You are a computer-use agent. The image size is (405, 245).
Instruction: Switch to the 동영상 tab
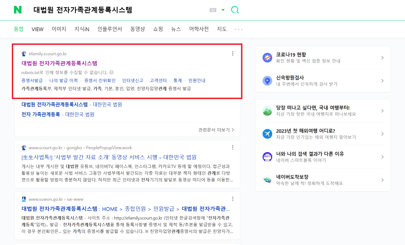[138, 29]
